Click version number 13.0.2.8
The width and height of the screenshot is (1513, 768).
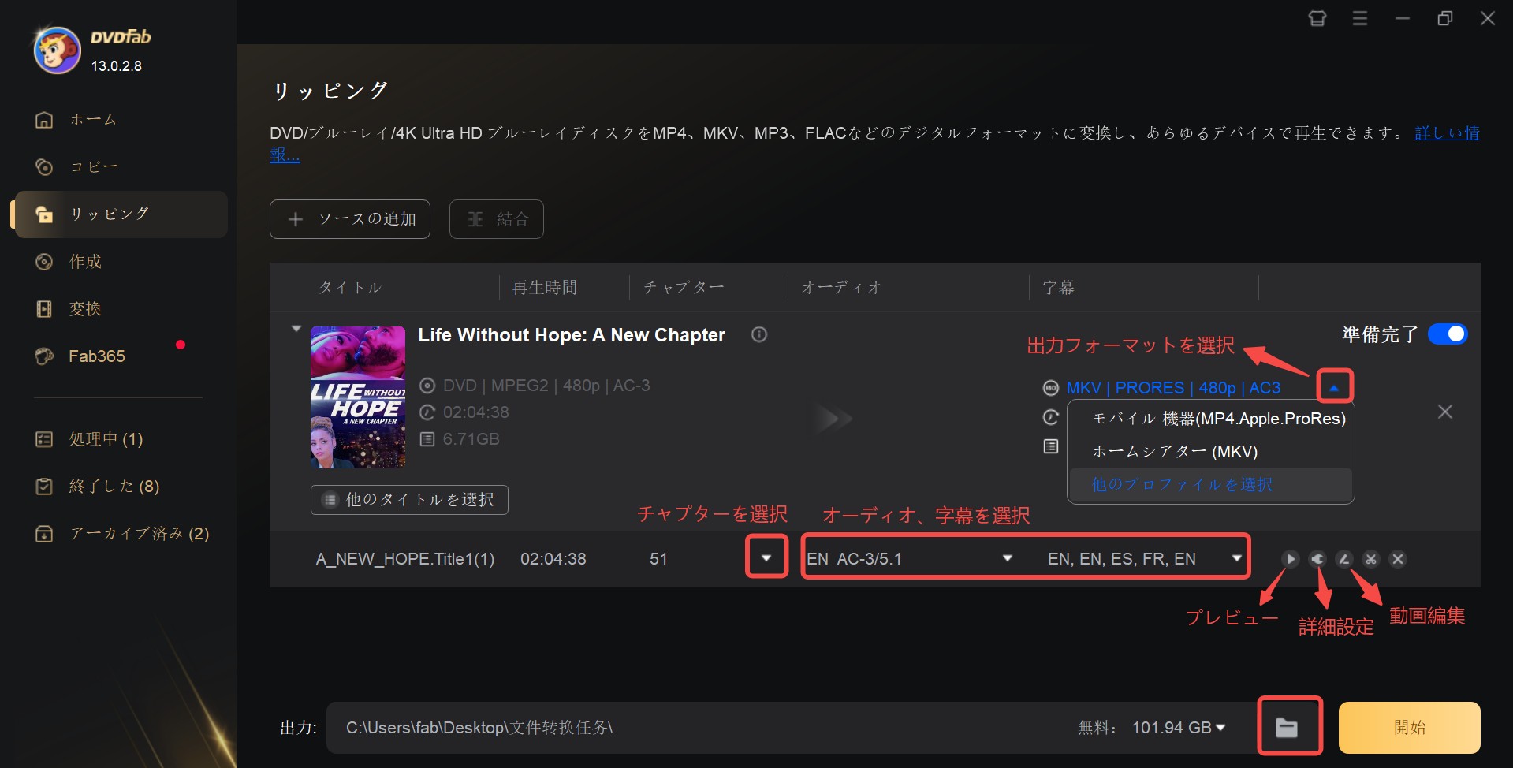(117, 66)
